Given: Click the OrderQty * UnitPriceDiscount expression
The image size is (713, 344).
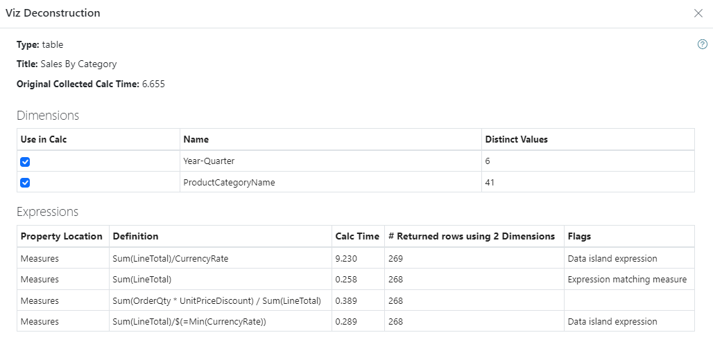Looking at the screenshot, I should 217,300.
